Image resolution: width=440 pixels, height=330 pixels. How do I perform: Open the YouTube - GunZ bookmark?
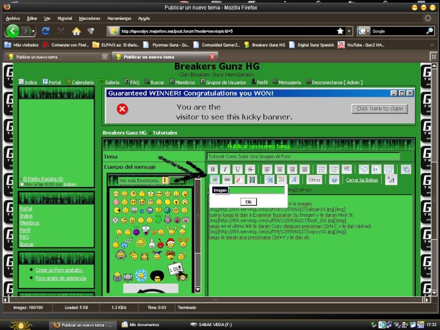361,45
